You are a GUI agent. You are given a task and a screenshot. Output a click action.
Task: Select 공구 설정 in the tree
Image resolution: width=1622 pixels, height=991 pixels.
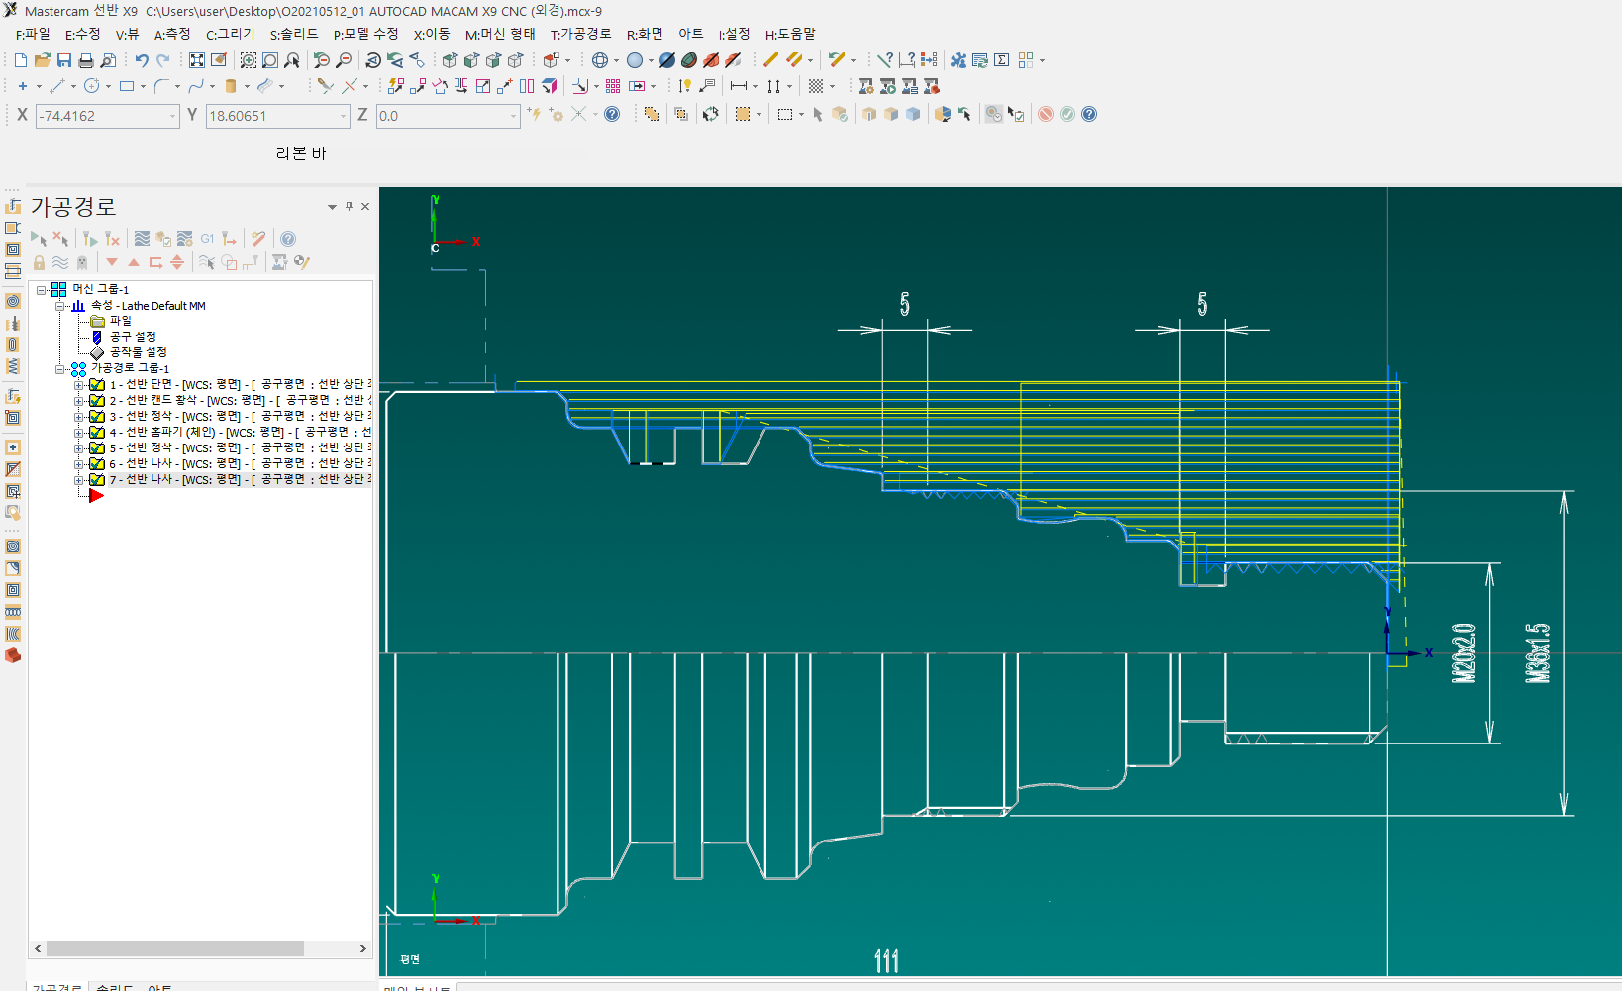133,337
